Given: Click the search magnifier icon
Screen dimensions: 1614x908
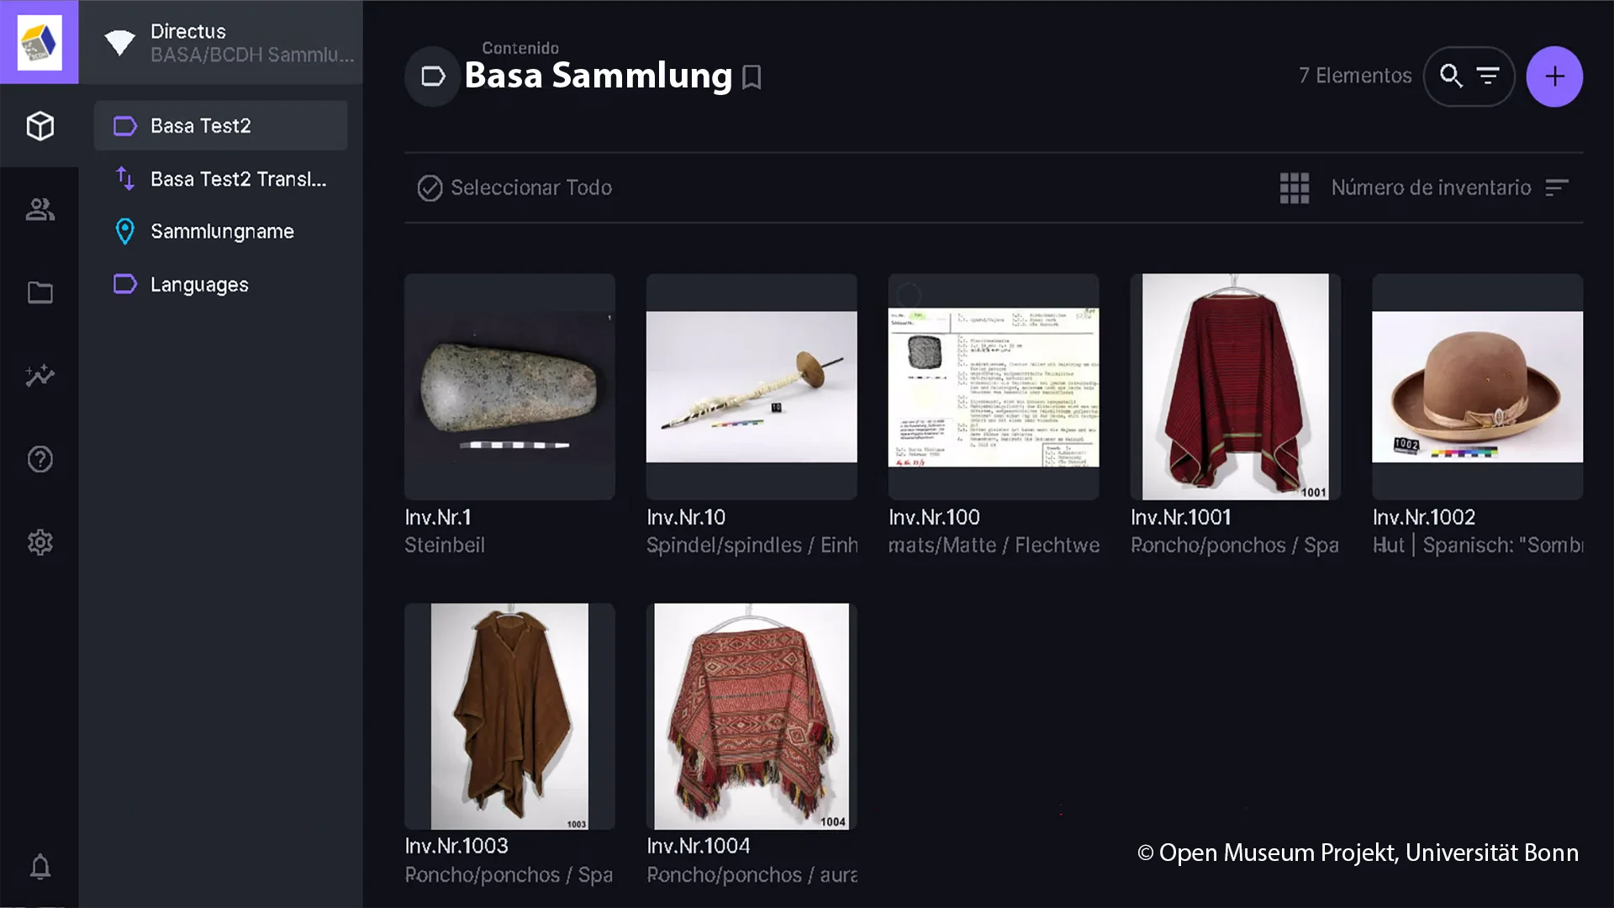Looking at the screenshot, I should pyautogui.click(x=1451, y=76).
